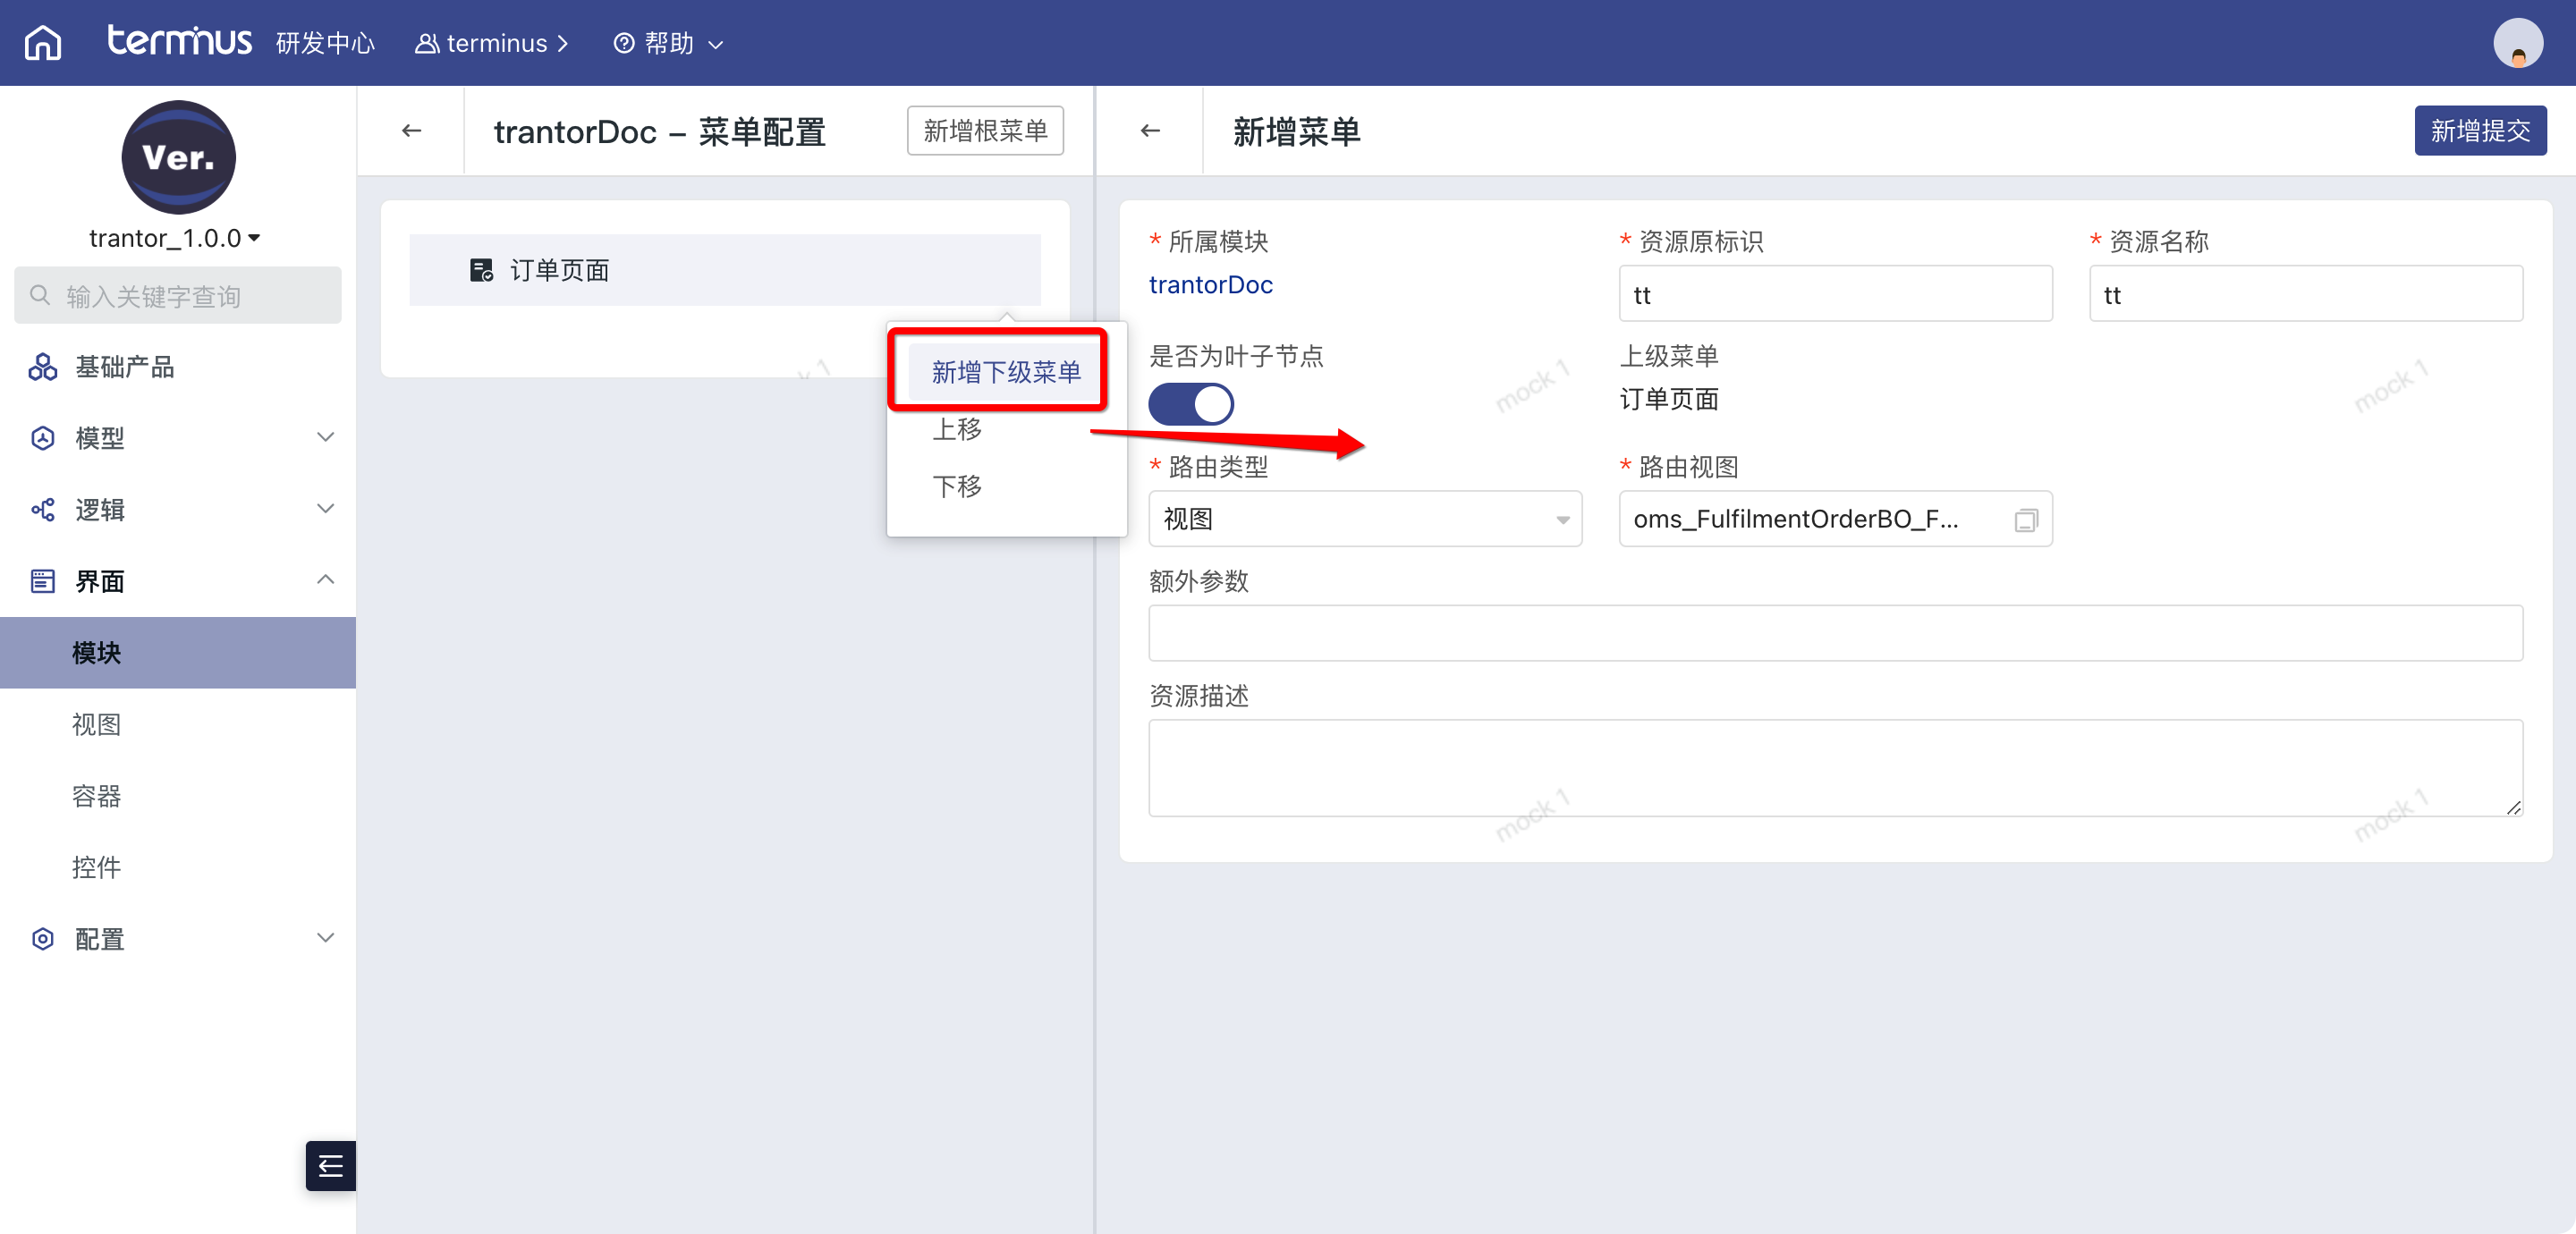The image size is (2576, 1234).
Task: Click the 帮助 header menu text
Action: (x=669, y=43)
